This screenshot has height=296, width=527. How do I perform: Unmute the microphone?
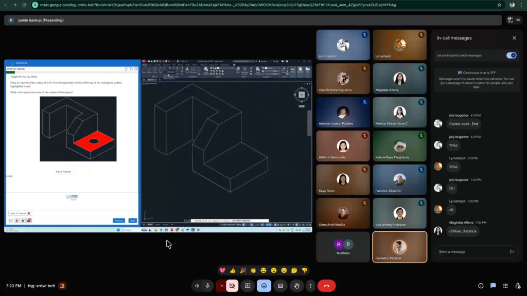coord(208,286)
